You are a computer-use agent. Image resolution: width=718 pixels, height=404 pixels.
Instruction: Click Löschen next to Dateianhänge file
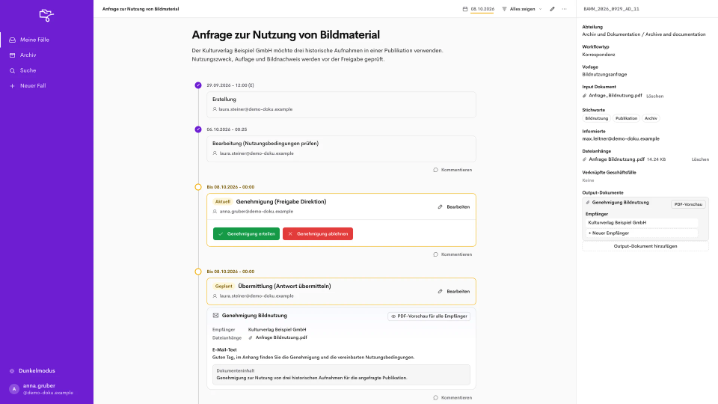point(700,159)
